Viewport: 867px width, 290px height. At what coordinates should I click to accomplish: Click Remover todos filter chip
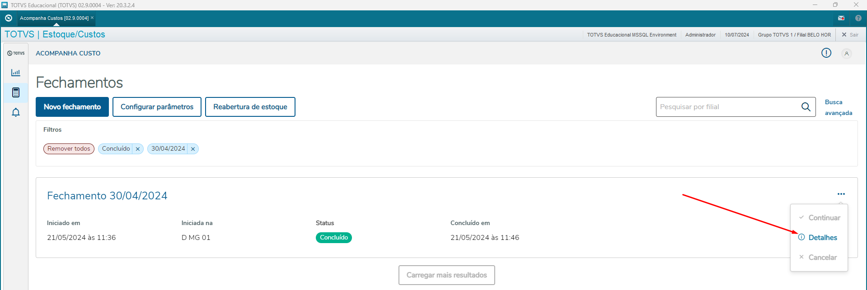click(x=69, y=149)
